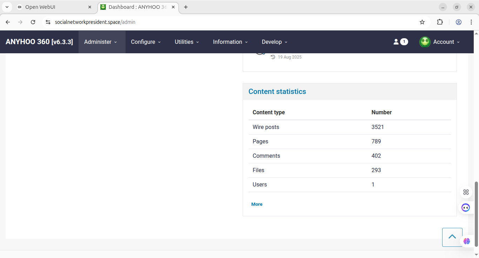Switch to the Open WebUI tab
The width and height of the screenshot is (479, 258).
(x=53, y=7)
